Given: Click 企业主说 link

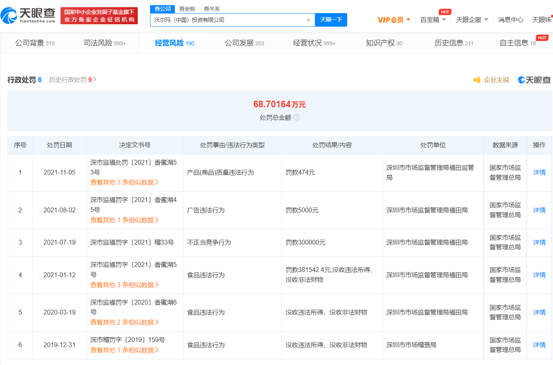Looking at the screenshot, I should 496,80.
